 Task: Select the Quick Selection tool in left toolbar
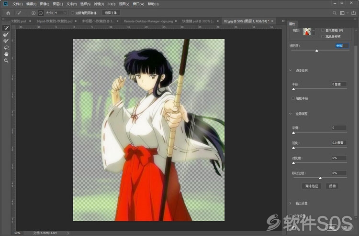(x=6, y=28)
